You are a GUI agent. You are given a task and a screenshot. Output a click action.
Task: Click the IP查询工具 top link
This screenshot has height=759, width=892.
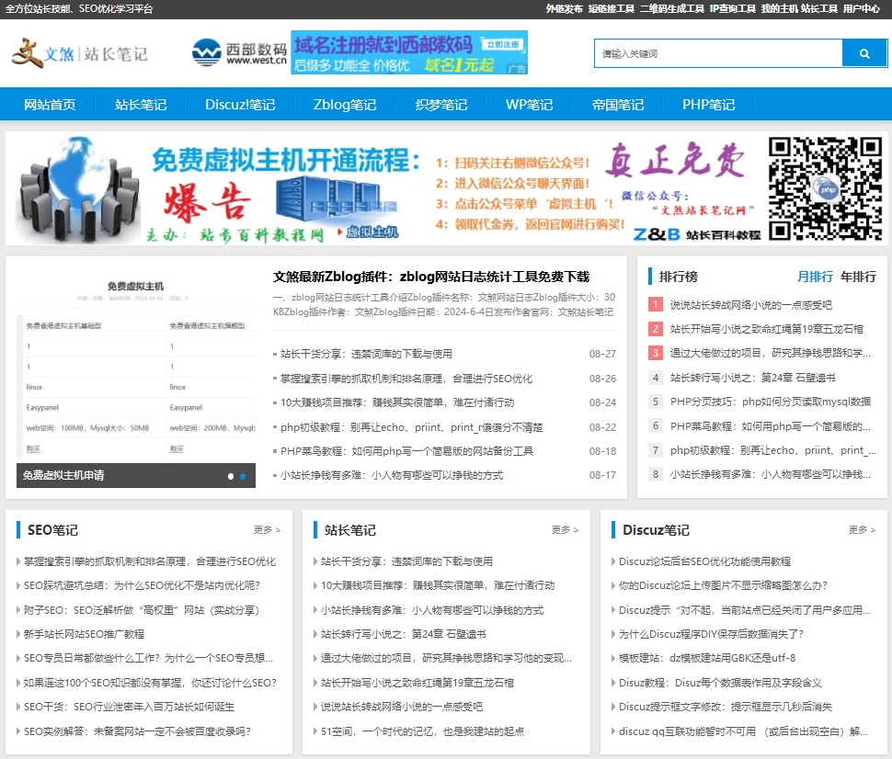point(732,8)
